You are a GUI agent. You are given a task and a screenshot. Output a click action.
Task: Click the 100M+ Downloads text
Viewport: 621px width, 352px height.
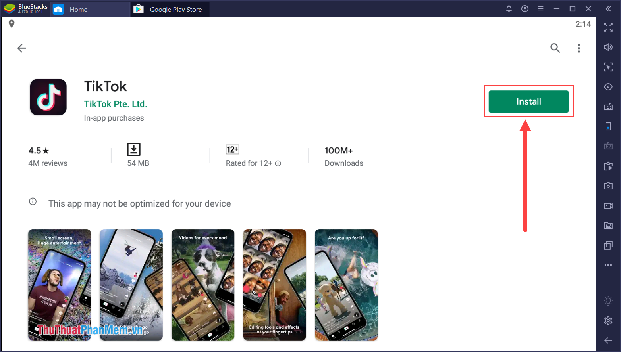click(344, 157)
